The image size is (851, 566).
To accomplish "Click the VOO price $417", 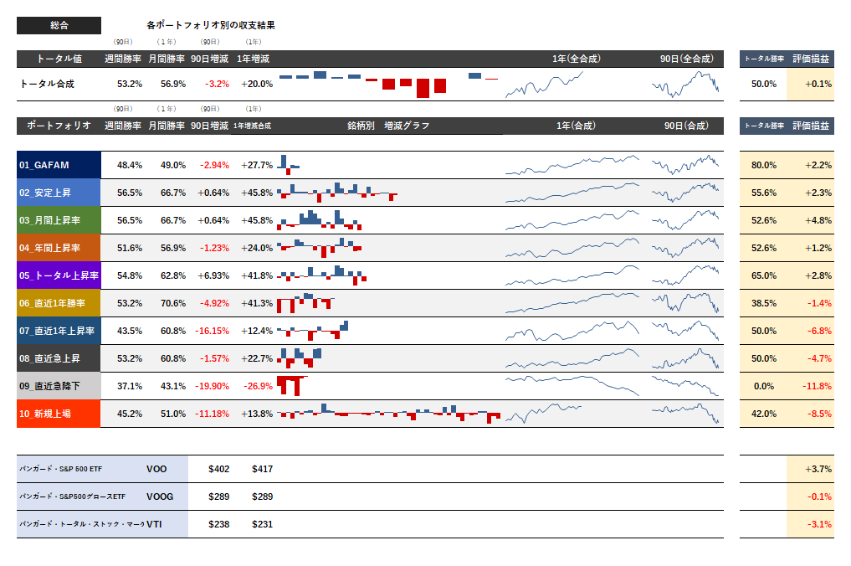I will 262,470.
